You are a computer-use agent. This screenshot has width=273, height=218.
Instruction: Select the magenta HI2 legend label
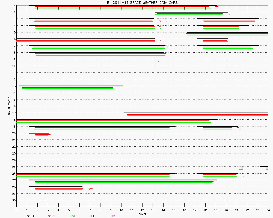click(x=113, y=216)
